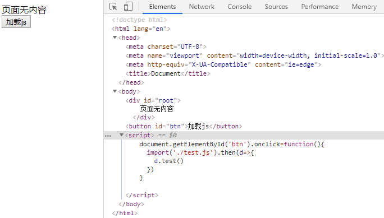Select the 页面无内容 text node in DOM tree
384x218 pixels.
(157, 109)
